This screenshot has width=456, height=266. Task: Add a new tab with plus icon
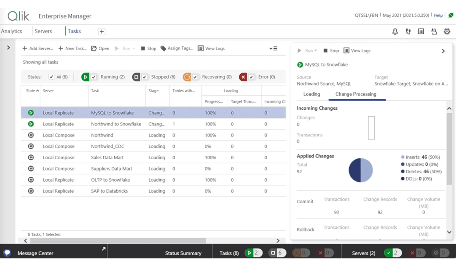[102, 32]
